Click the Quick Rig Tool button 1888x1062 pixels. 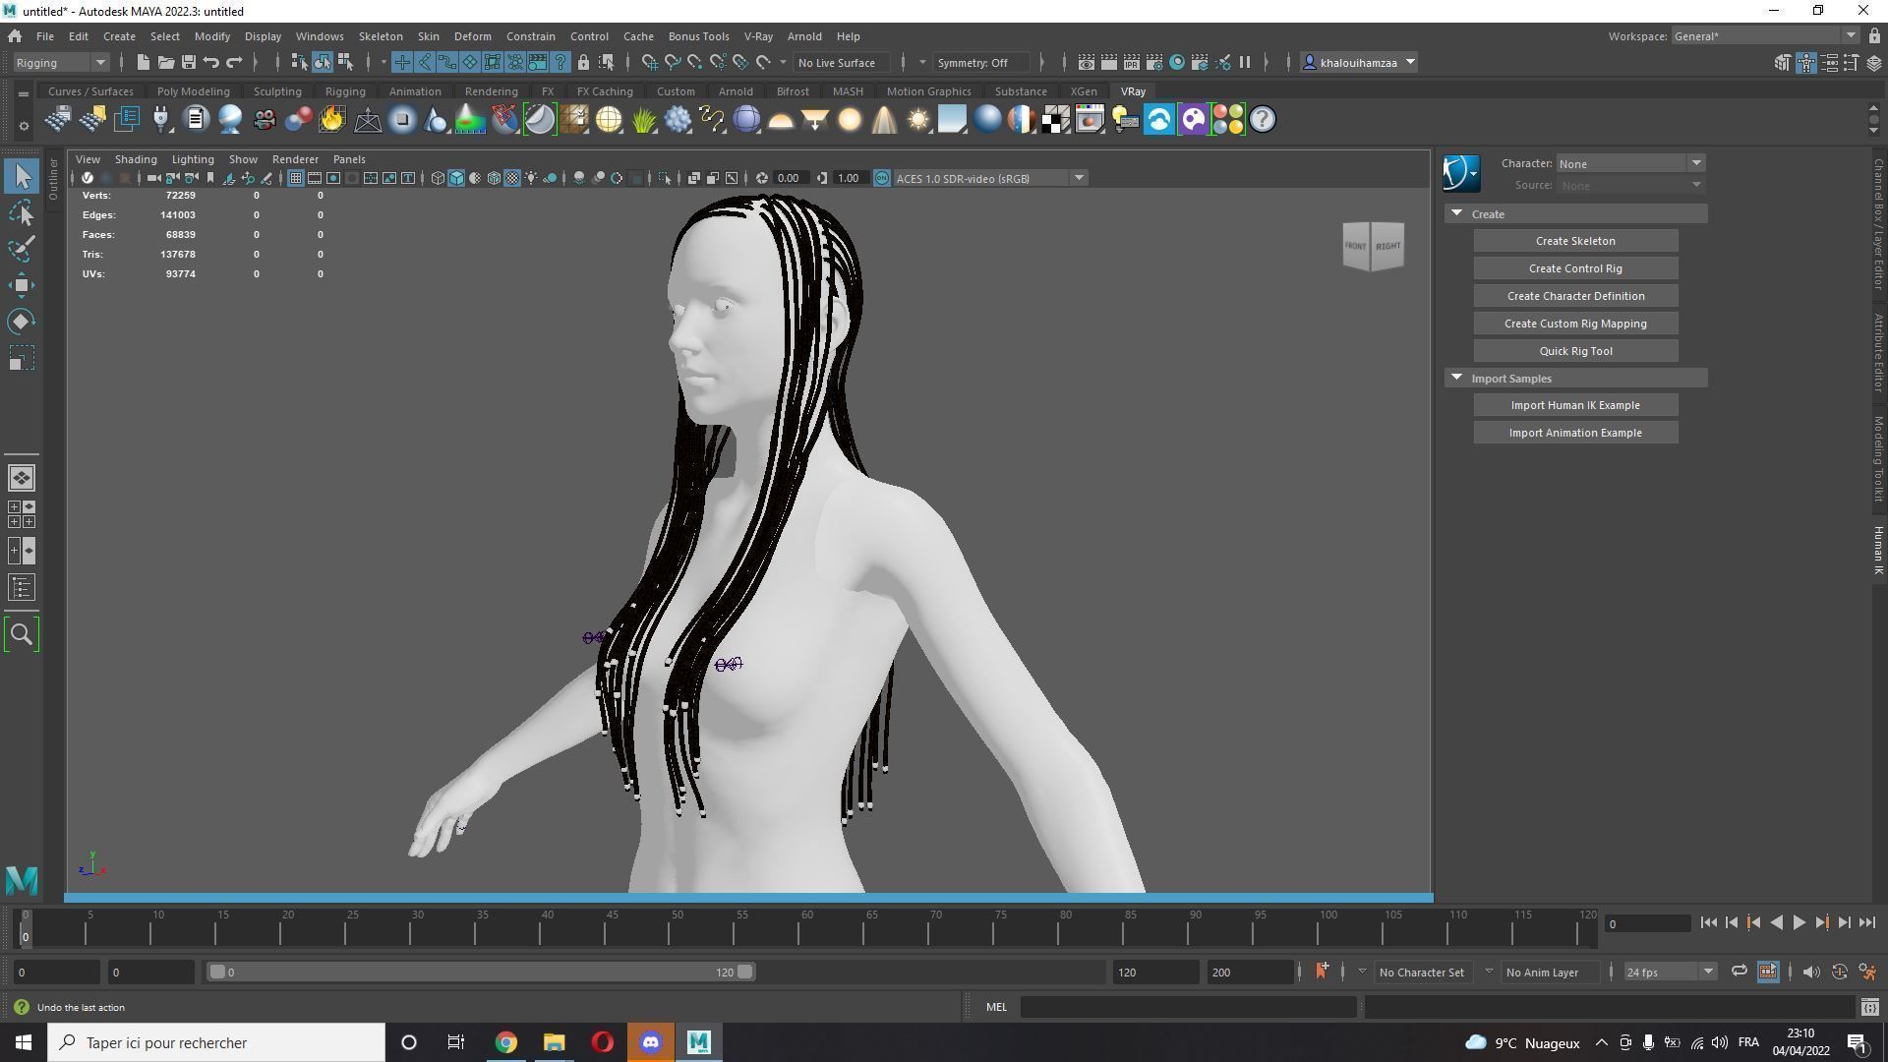click(1575, 351)
